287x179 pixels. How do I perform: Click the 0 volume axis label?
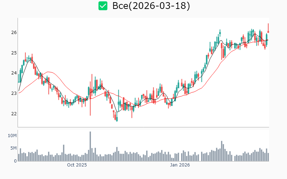(15, 161)
